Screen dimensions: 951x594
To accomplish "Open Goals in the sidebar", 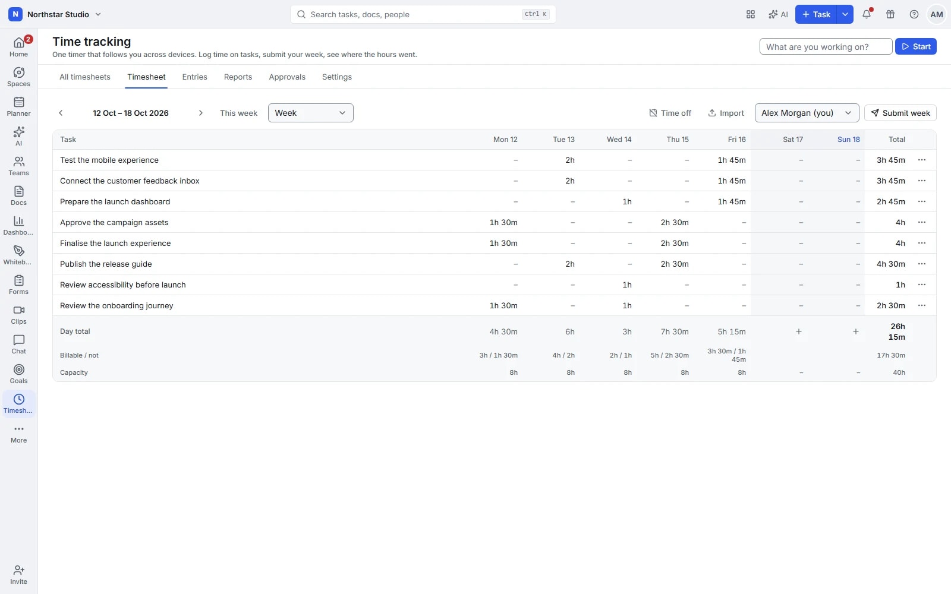I will tap(18, 374).
